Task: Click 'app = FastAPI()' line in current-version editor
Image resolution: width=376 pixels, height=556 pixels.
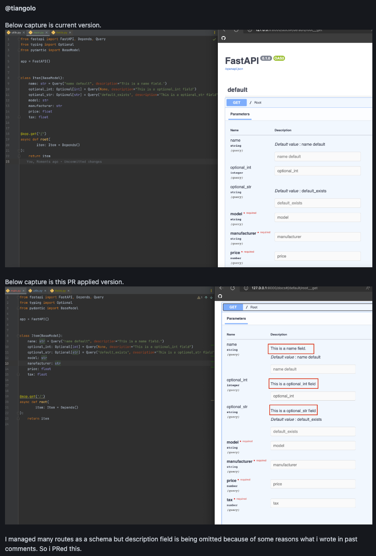Action: (35, 61)
